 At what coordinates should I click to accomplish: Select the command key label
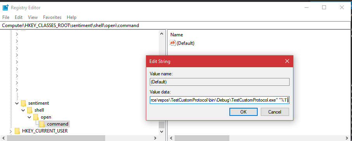pos(58,124)
